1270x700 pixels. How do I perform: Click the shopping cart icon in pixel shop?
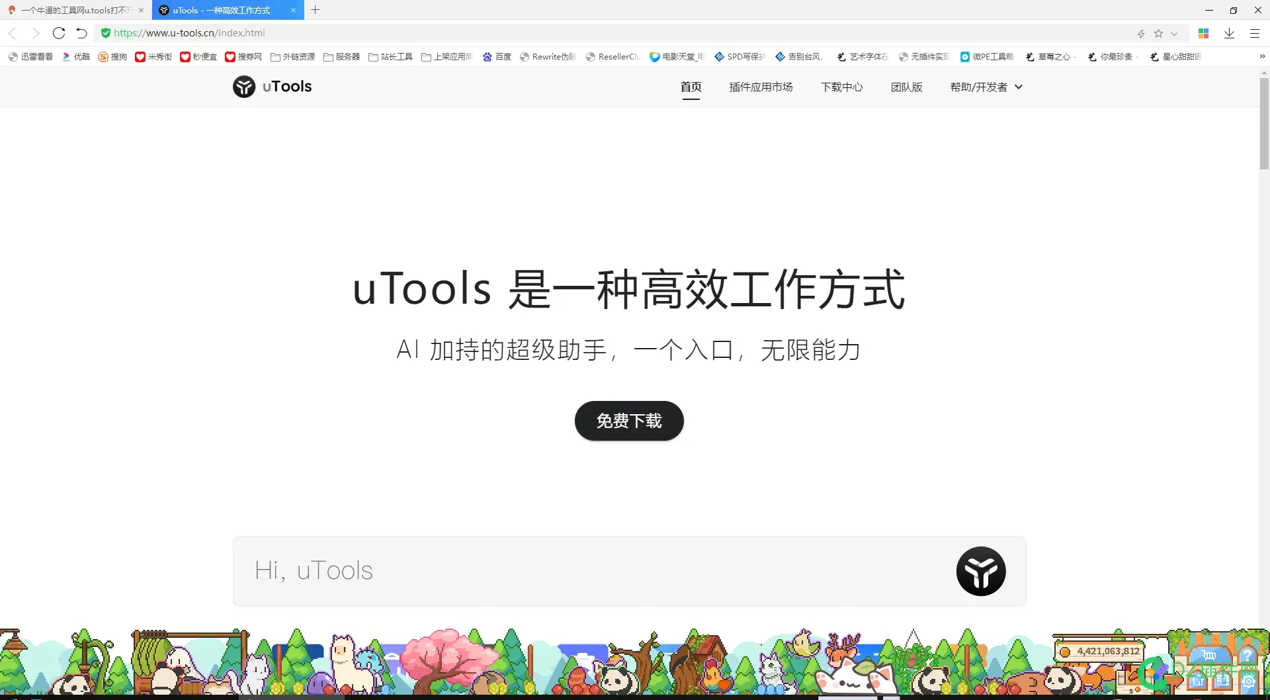[1209, 655]
